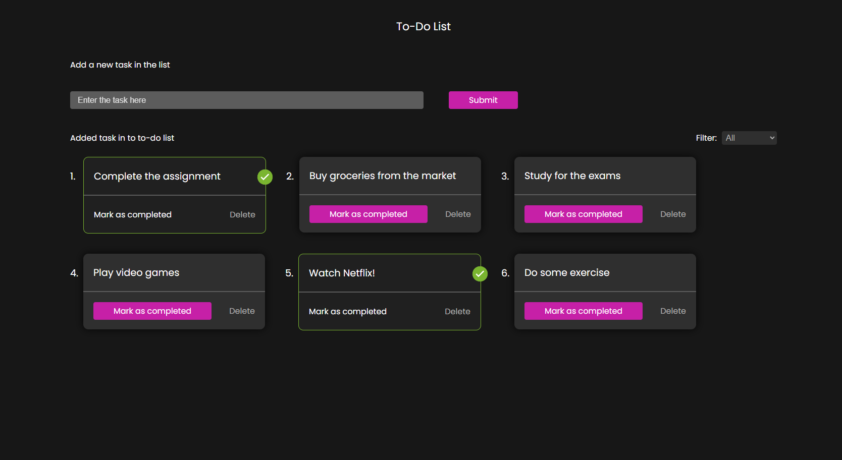The height and width of the screenshot is (460, 842).
Task: Open the Filter dropdown set to All
Action: (749, 138)
